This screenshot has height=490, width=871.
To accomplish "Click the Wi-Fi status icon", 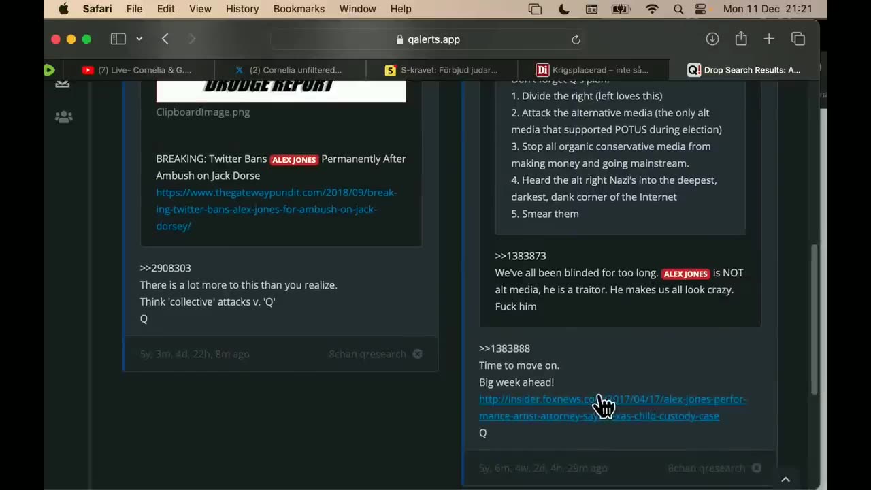I will [x=652, y=9].
